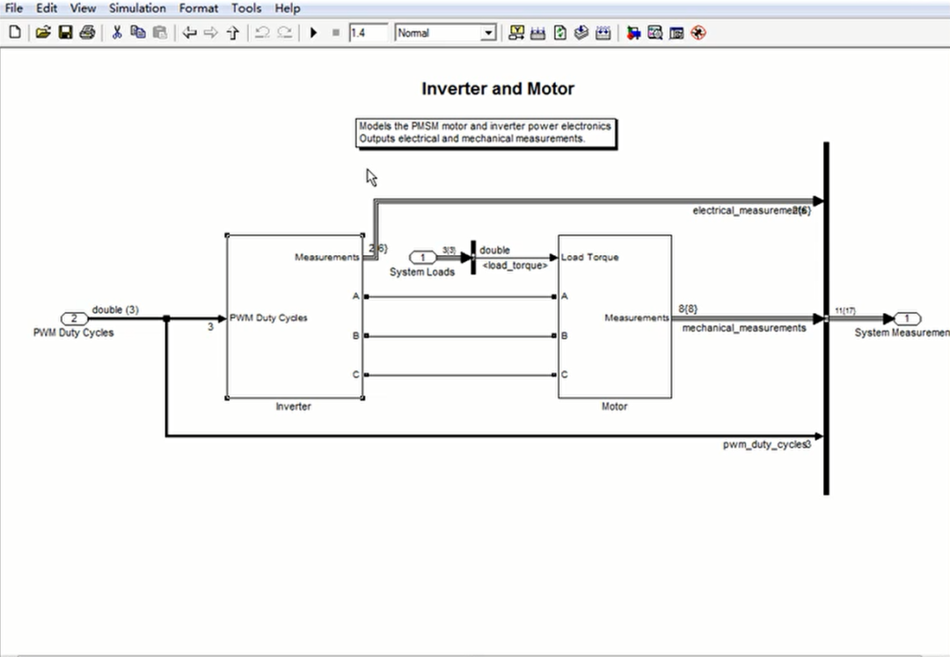
Task: Open the Edit menu
Action: pyautogui.click(x=47, y=9)
